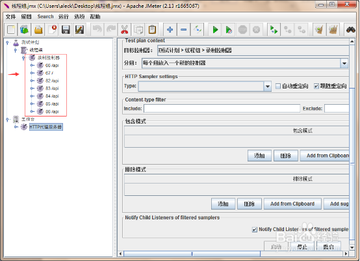Collapse the 工作台 tree node handle
This screenshot has width=360, height=261.
pyautogui.click(x=7, y=119)
